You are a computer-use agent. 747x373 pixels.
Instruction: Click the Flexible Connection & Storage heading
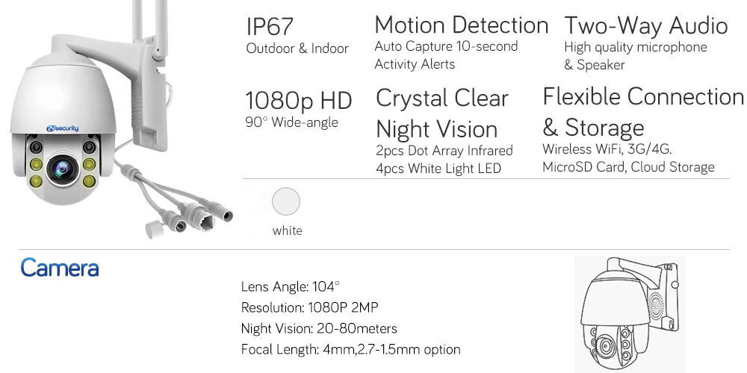(642, 112)
